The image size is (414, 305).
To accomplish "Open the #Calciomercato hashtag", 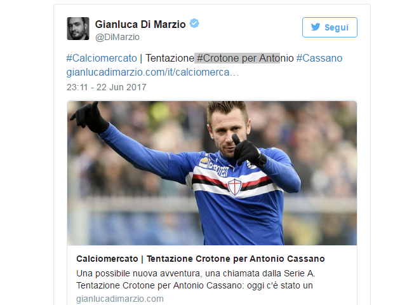I will (102, 58).
